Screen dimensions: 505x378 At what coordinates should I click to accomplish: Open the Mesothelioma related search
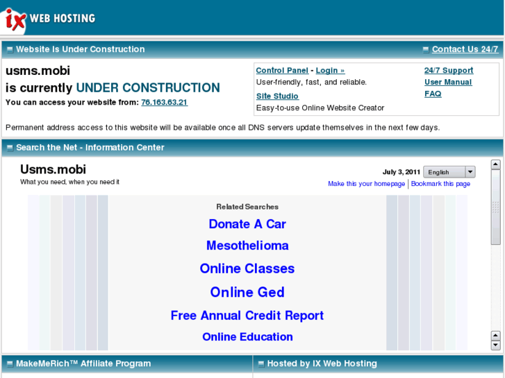coord(247,246)
